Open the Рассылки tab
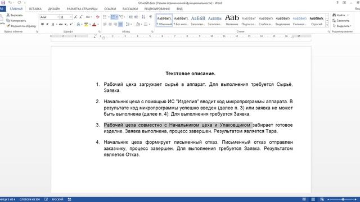This screenshot has height=202, width=360. 130,9
